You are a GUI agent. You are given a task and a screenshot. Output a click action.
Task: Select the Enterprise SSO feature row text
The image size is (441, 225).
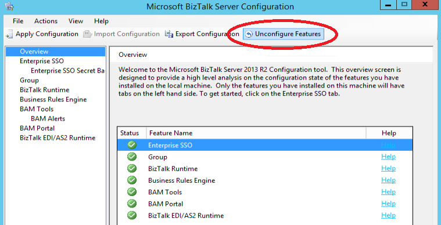[x=170, y=146]
